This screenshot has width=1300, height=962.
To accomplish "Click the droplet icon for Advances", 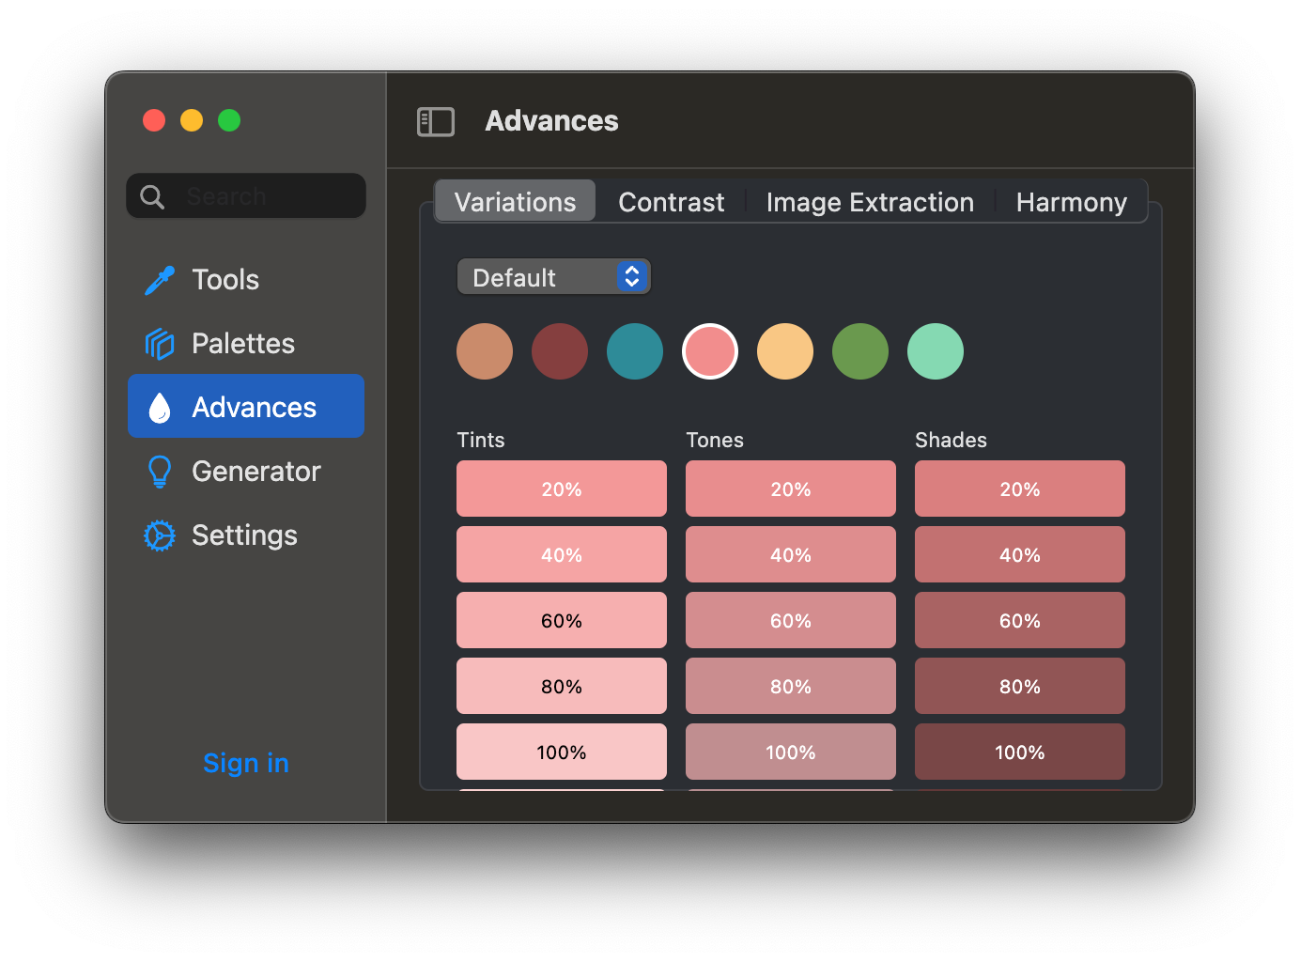I will [160, 408].
